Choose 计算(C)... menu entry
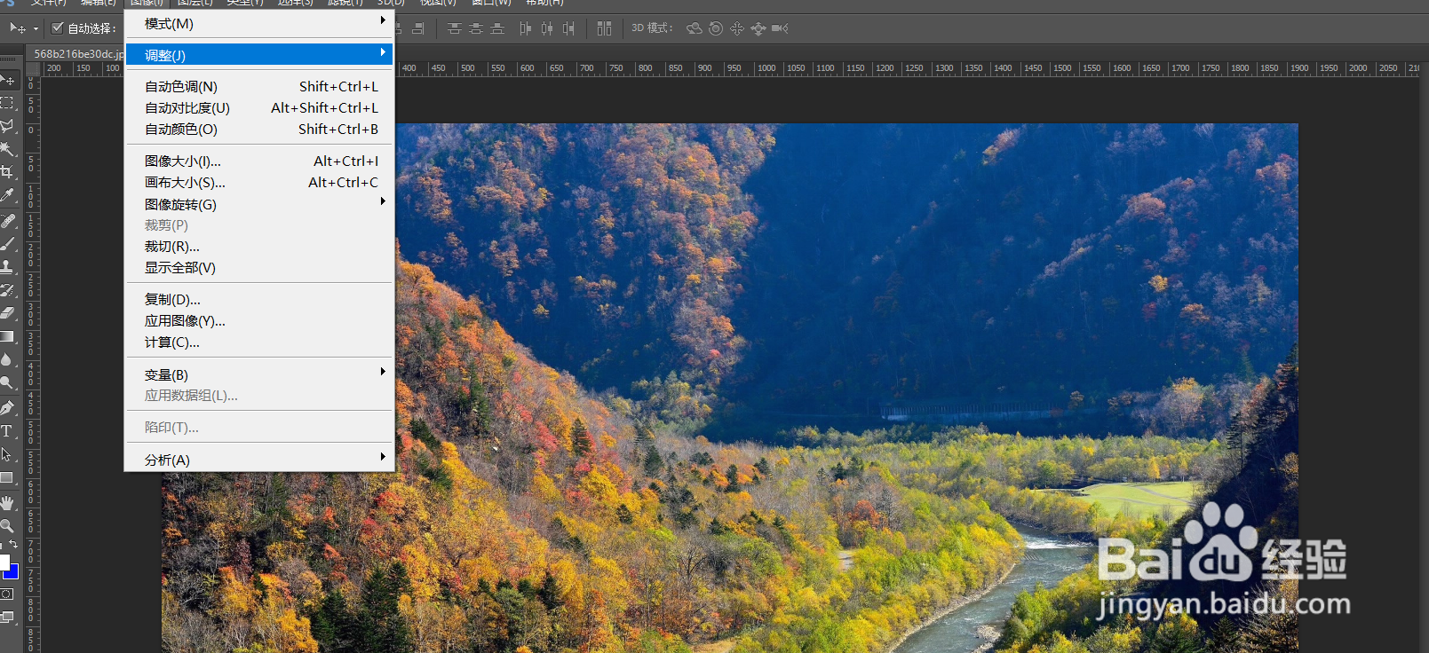 pyautogui.click(x=259, y=342)
